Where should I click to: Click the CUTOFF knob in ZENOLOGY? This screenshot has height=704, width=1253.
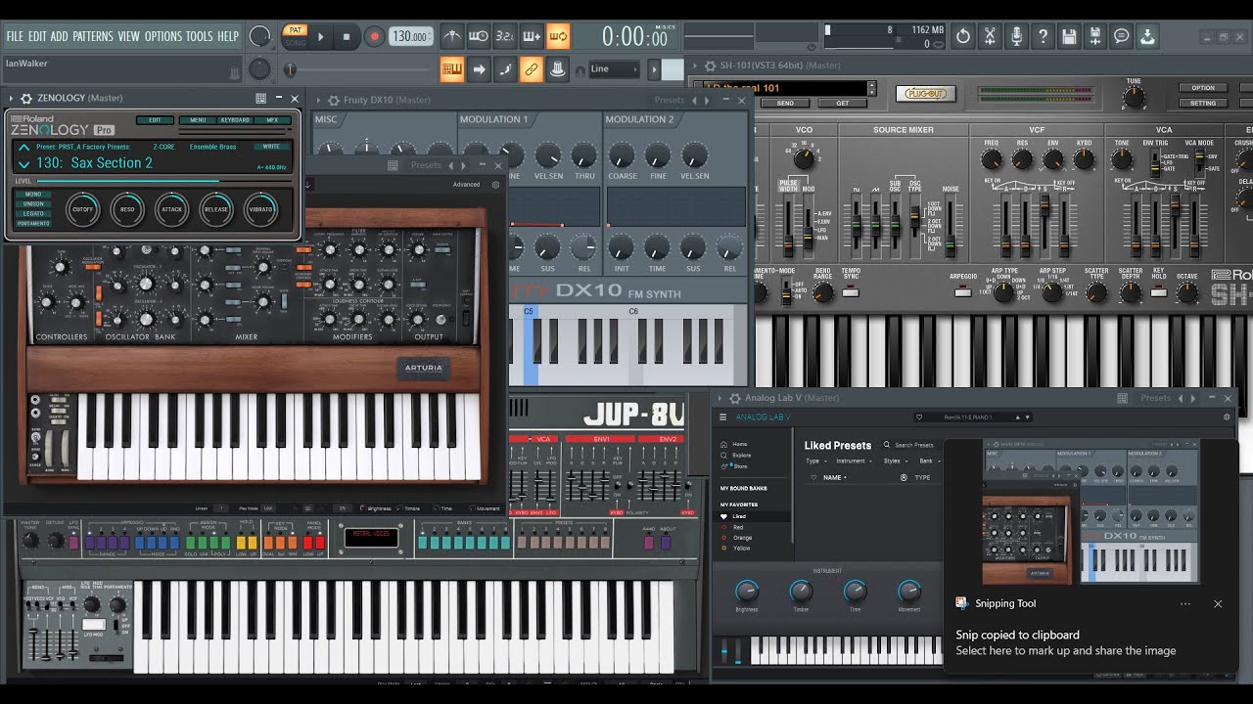click(83, 209)
